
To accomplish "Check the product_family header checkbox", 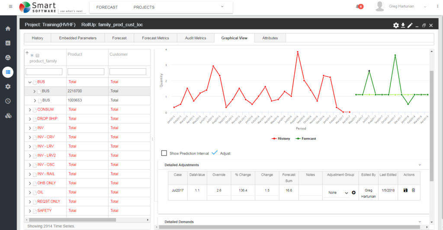I will [x=37, y=56].
